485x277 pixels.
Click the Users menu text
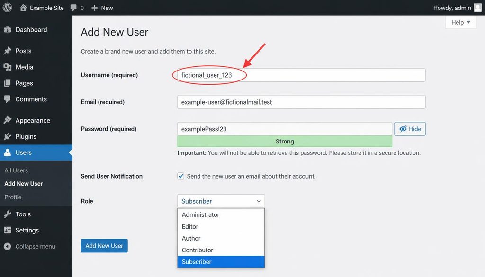pos(24,152)
